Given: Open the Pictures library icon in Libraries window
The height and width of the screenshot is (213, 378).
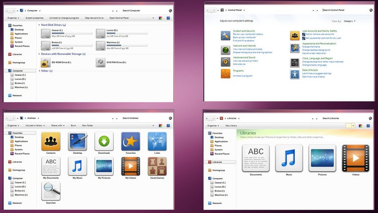Looking at the screenshot, I should (x=322, y=158).
